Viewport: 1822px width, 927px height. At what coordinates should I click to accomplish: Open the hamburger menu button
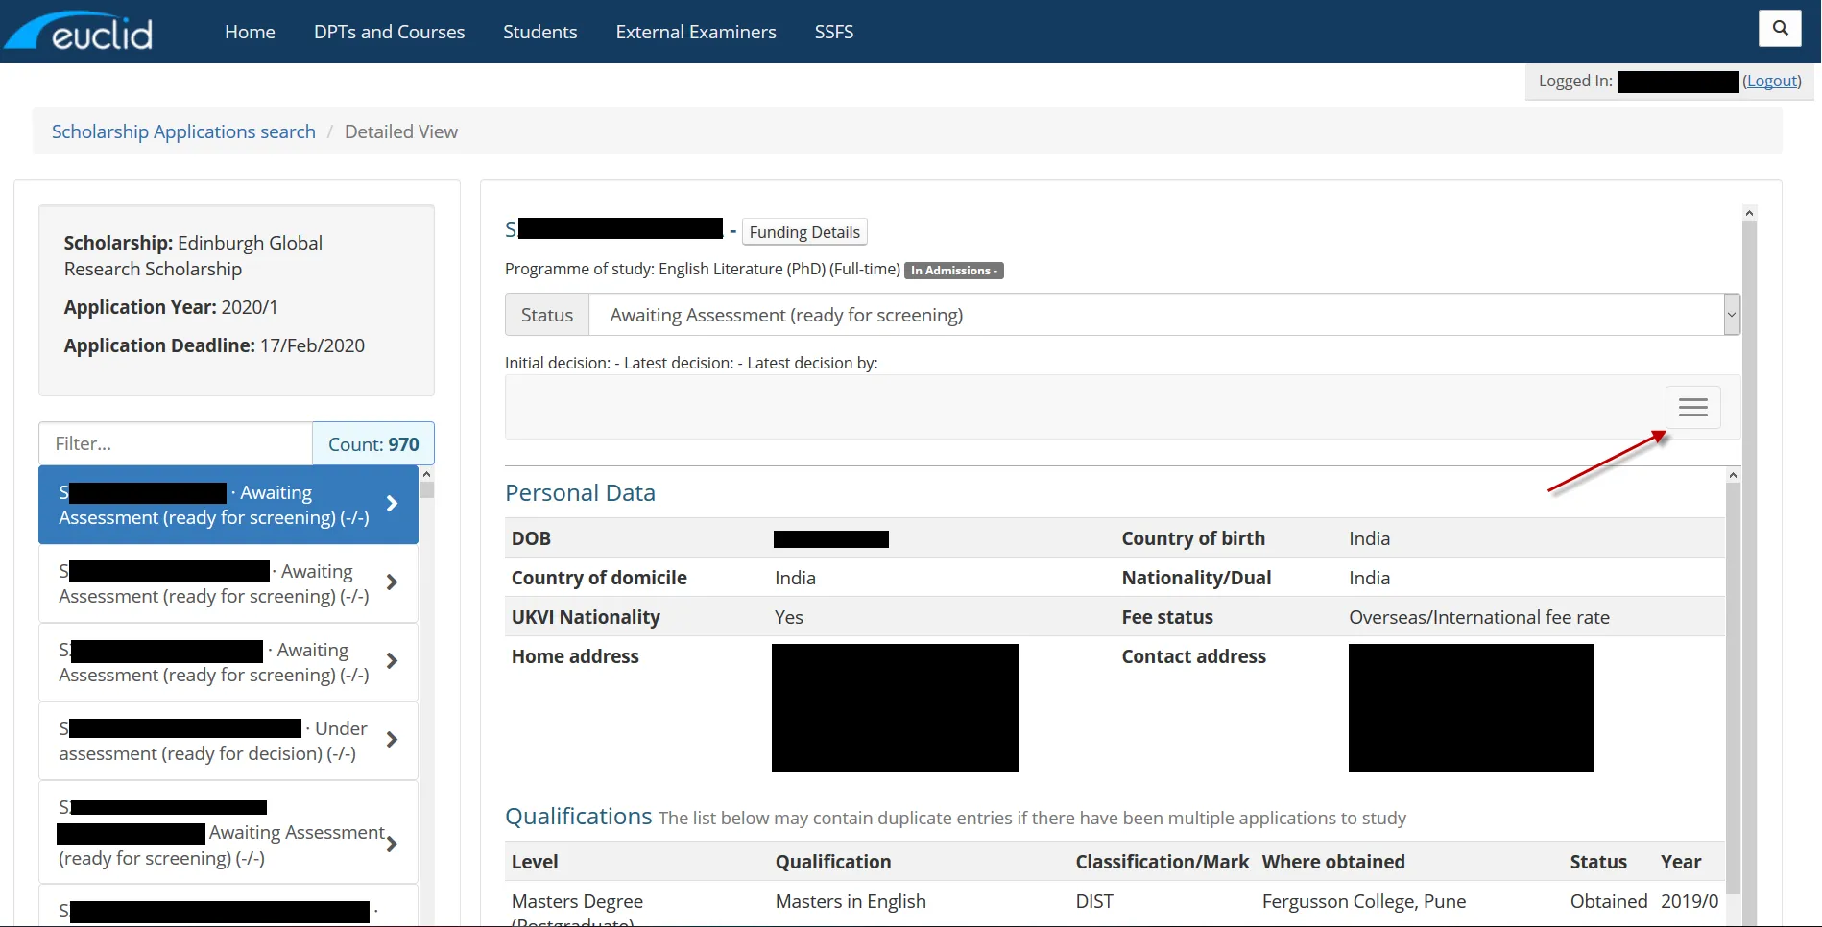pos(1692,408)
